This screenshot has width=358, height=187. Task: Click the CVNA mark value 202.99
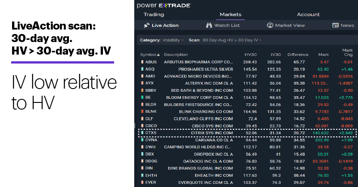point(322,140)
